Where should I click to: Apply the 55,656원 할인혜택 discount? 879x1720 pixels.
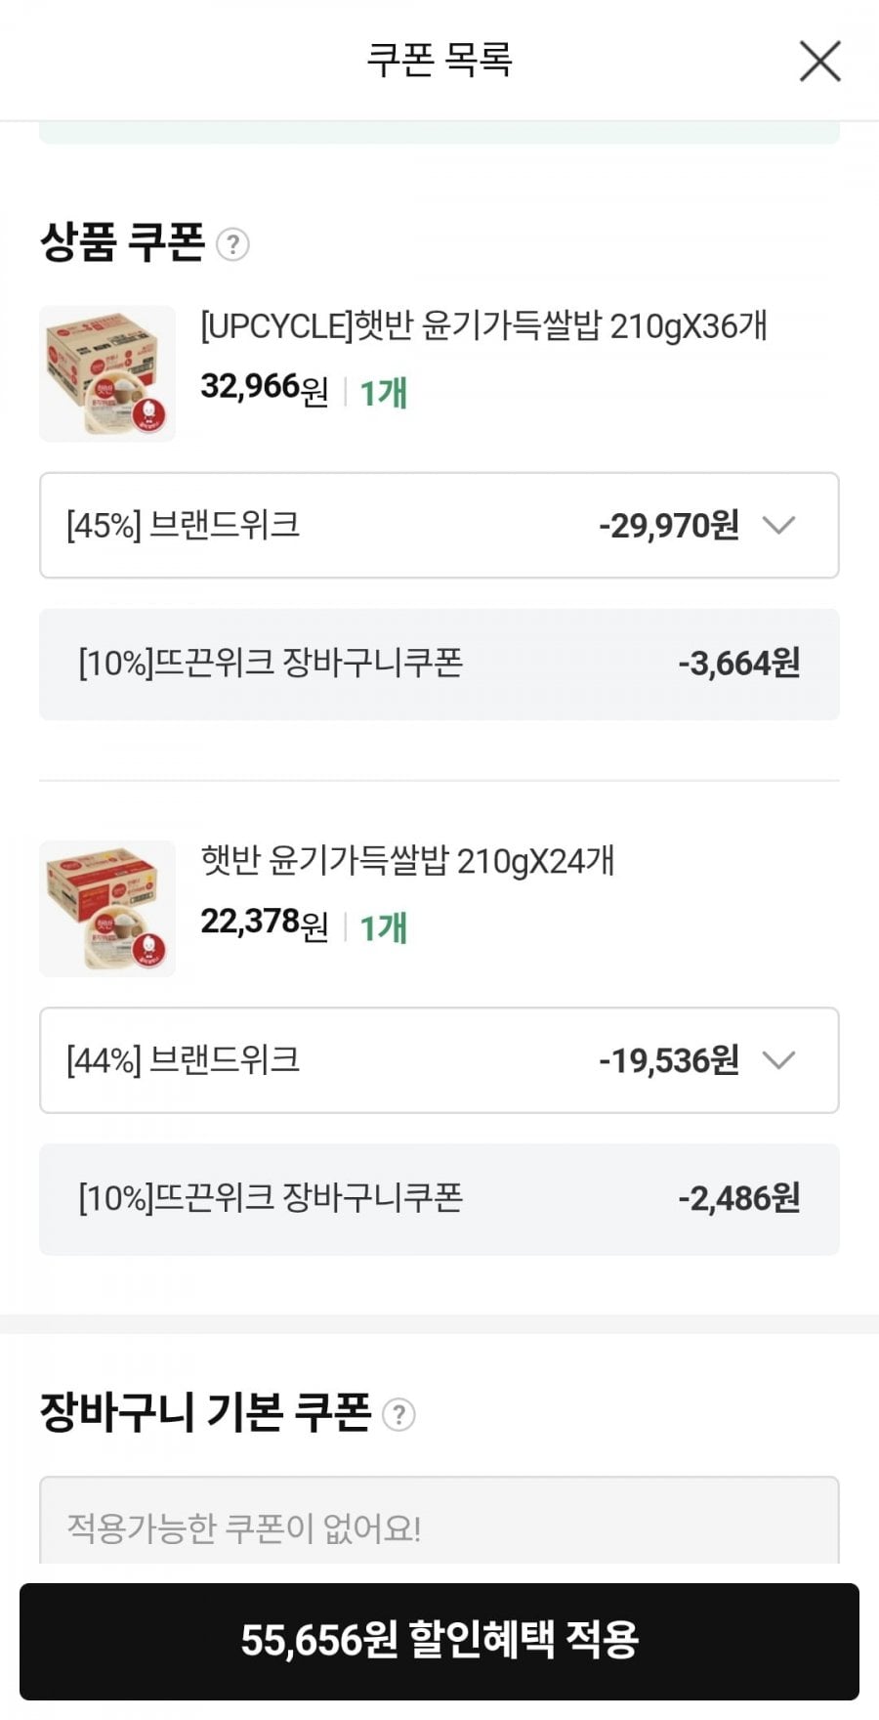[439, 1641]
